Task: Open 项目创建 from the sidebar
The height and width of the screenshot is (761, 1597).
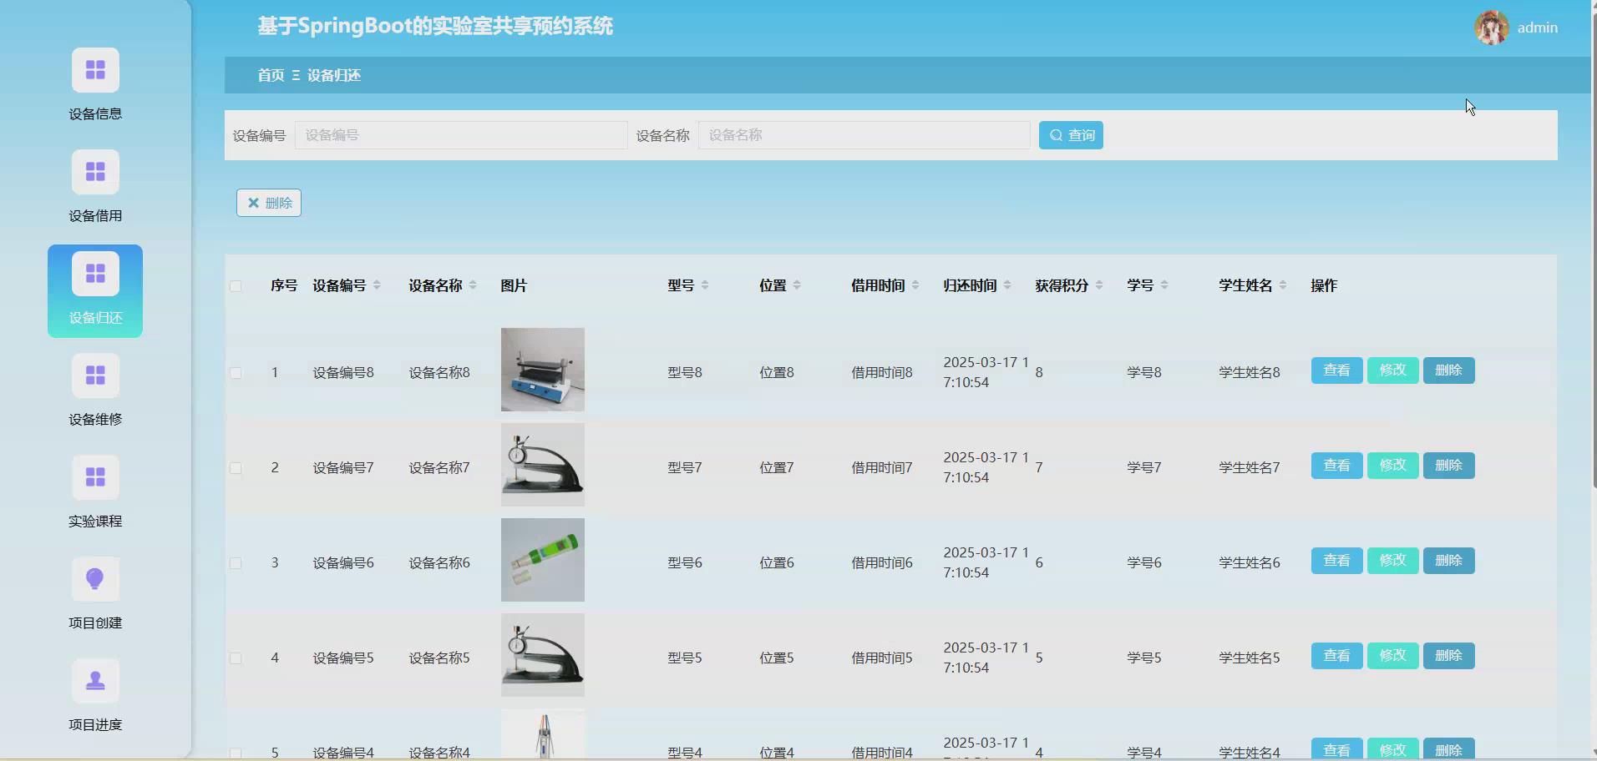Action: pyautogui.click(x=95, y=594)
